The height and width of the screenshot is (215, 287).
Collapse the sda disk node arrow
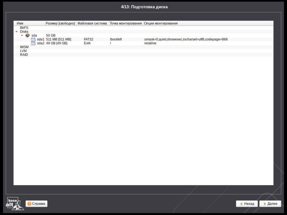(22, 35)
